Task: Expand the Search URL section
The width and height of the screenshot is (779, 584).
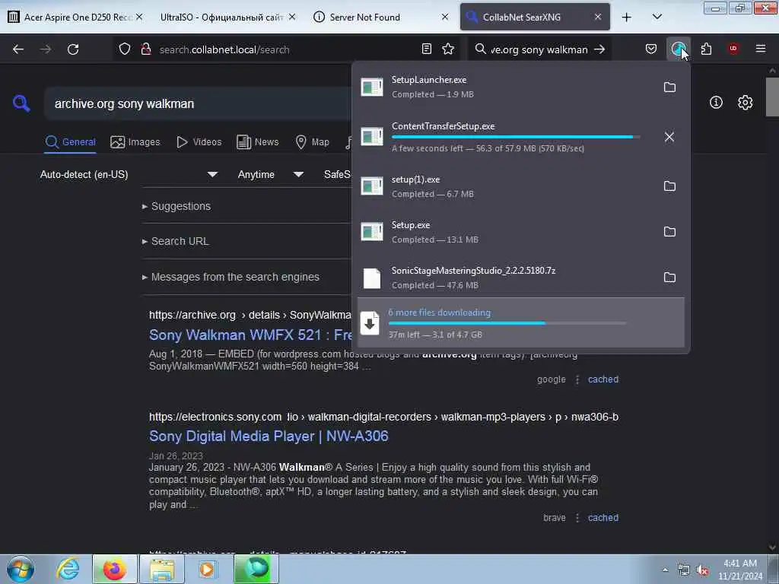Action: click(176, 241)
